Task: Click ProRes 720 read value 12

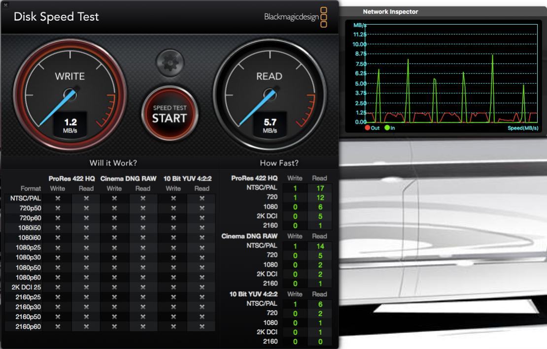Action: point(320,197)
